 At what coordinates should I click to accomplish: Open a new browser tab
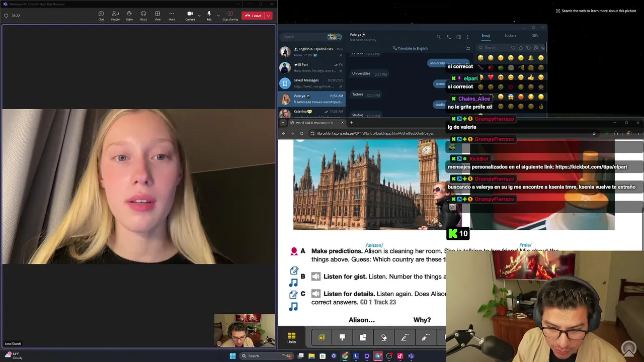[x=351, y=123]
